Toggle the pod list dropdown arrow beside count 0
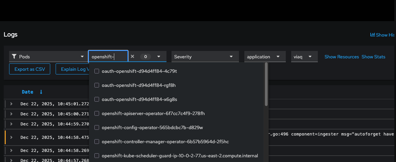The width and height of the screenshot is (396, 162). [x=159, y=56]
